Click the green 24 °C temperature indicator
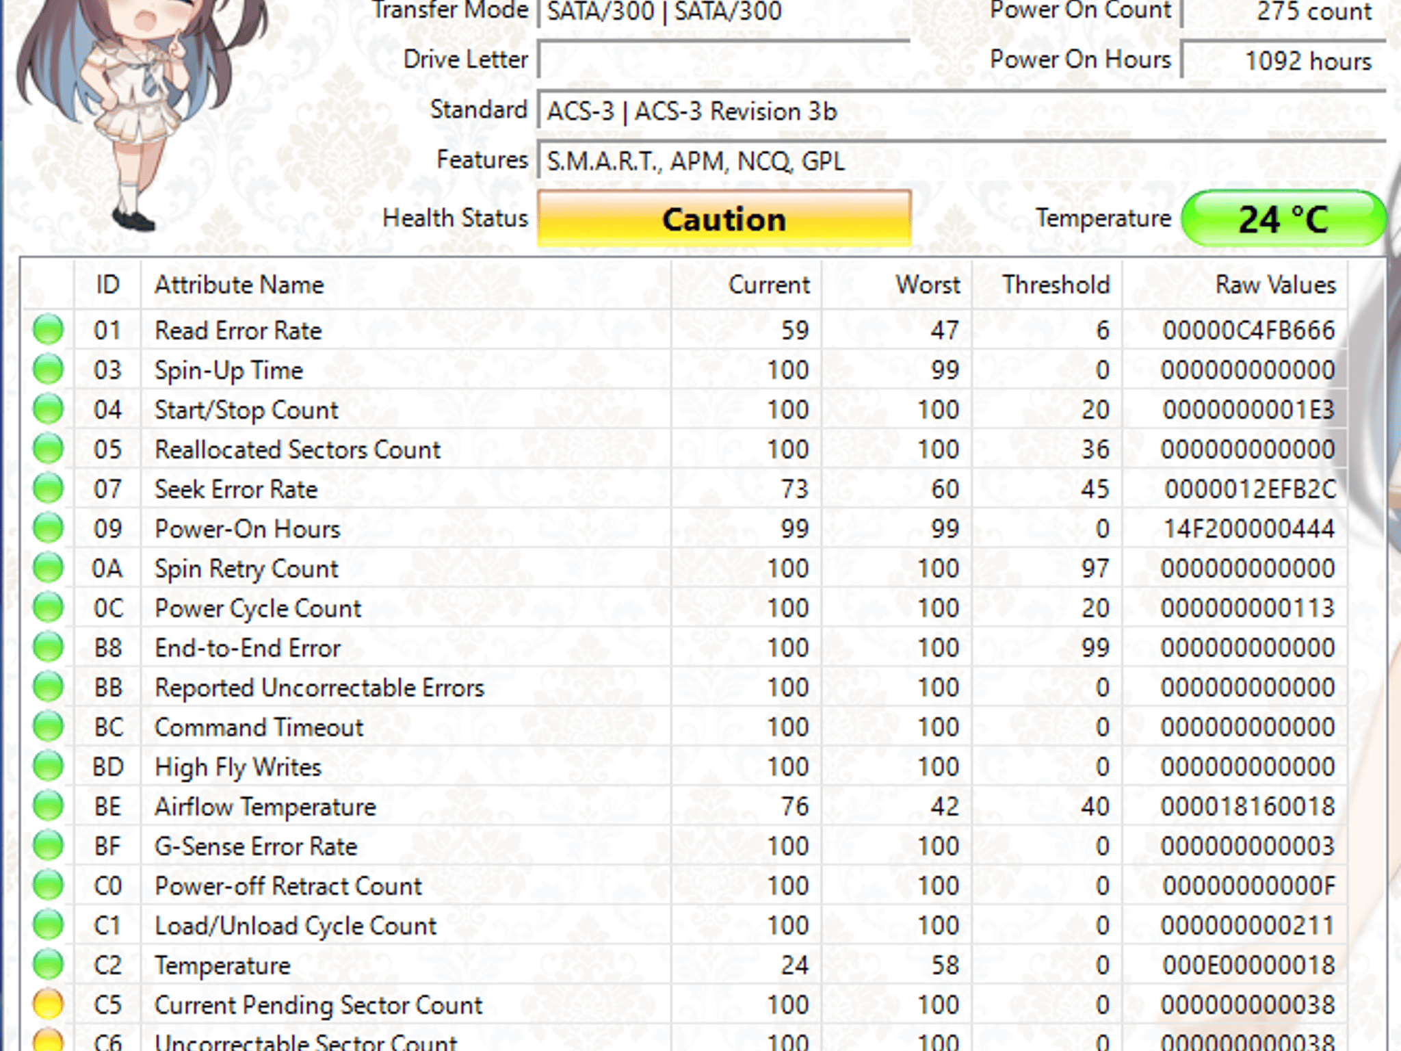The image size is (1401, 1051). 1283,219
